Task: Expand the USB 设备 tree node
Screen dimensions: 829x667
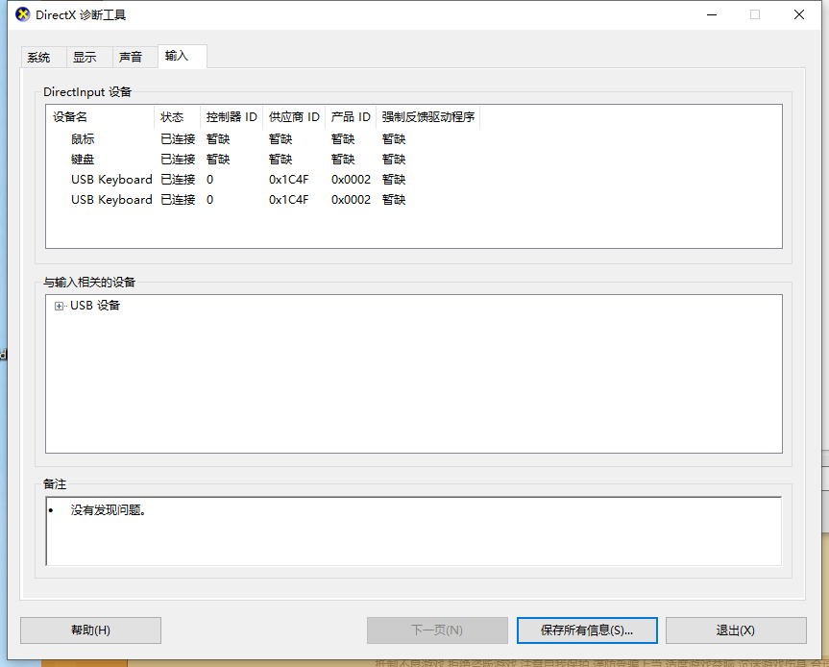Action: (59, 307)
